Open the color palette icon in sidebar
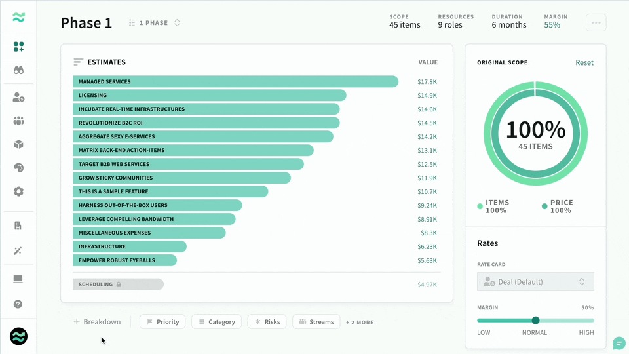The width and height of the screenshot is (629, 354). (x=18, y=168)
